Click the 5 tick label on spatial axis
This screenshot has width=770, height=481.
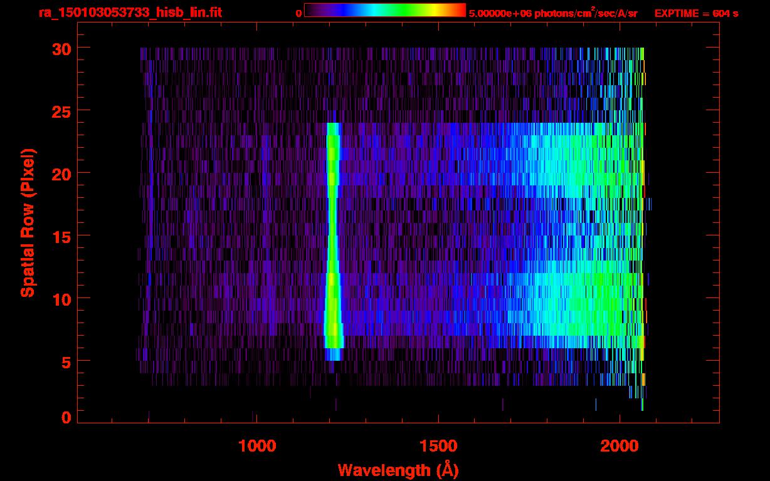(65, 361)
